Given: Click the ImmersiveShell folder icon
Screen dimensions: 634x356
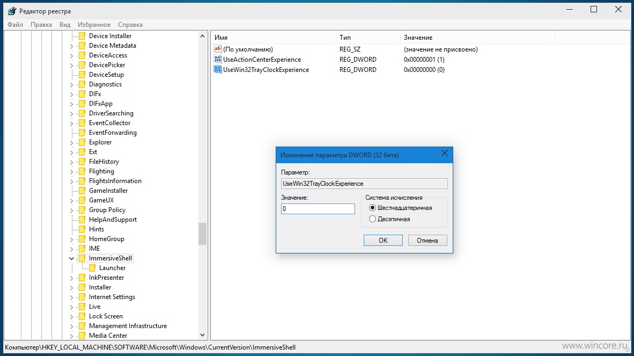Looking at the screenshot, I should click(82, 258).
